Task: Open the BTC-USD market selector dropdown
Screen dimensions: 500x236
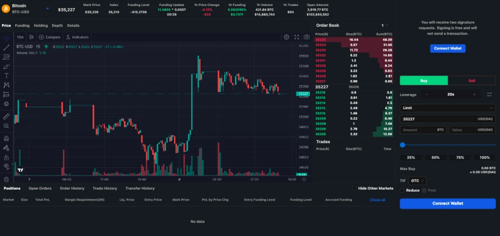Action: (x=47, y=8)
